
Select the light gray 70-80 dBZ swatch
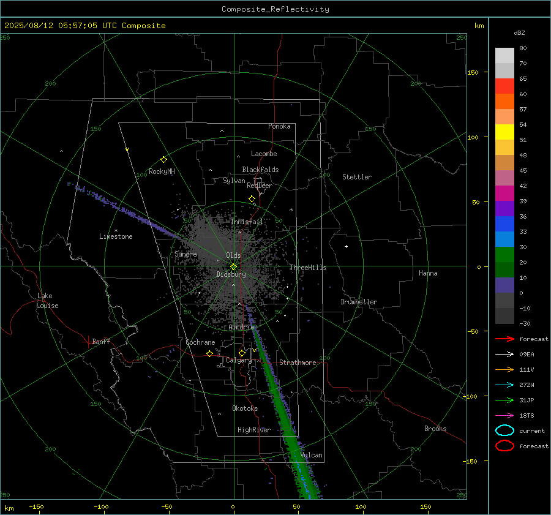(x=504, y=56)
